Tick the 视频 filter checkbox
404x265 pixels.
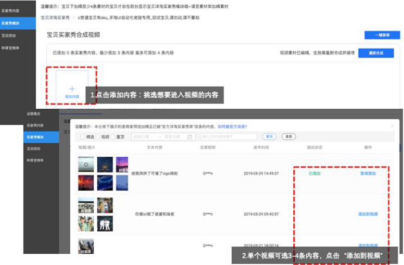[x=99, y=136]
